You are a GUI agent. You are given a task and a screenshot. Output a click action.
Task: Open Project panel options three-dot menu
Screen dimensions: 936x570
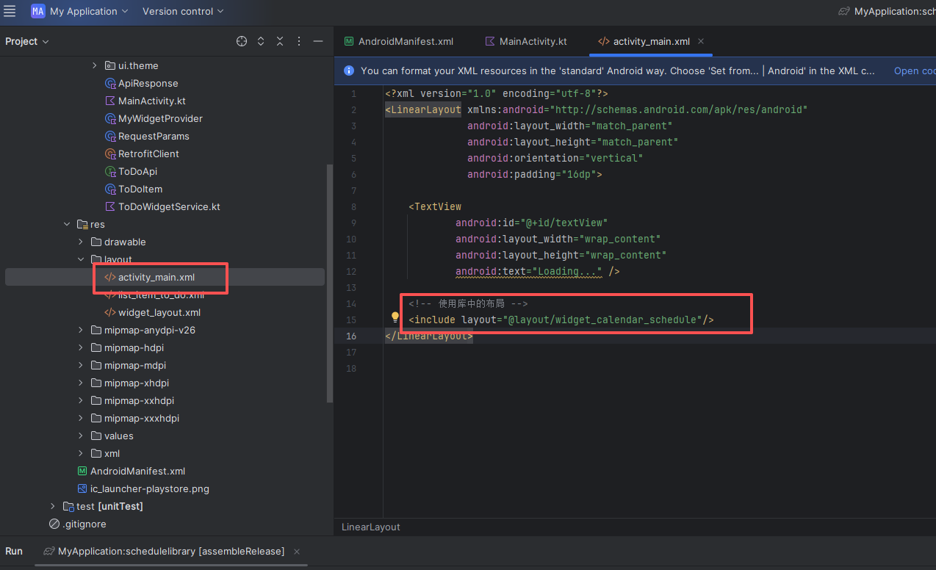(x=299, y=41)
